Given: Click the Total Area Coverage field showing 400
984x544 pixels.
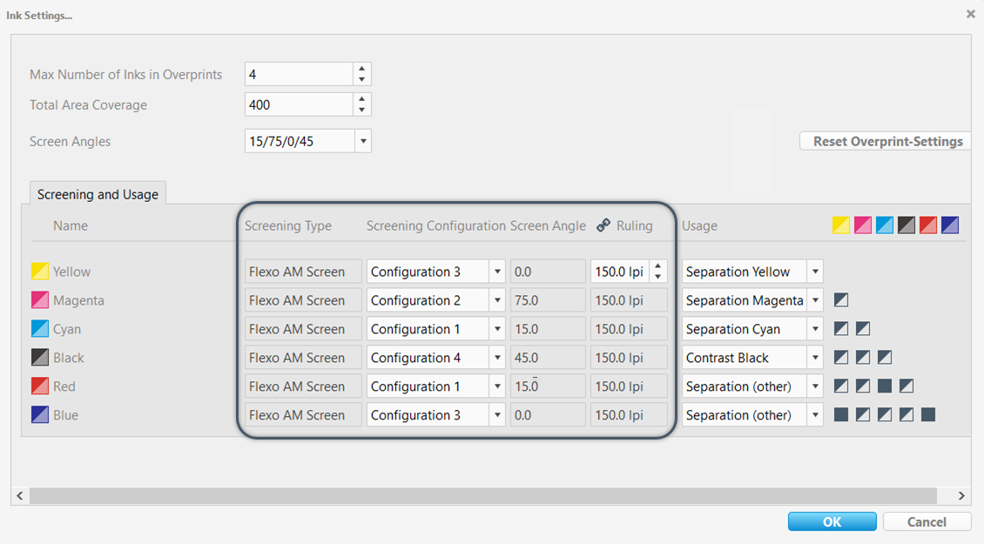Looking at the screenshot, I should pyautogui.click(x=300, y=104).
